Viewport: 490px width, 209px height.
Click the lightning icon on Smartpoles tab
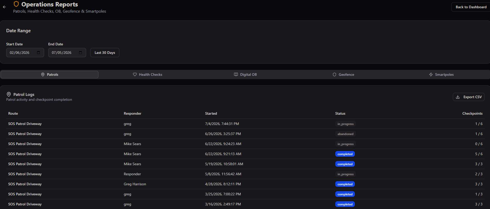(431, 74)
